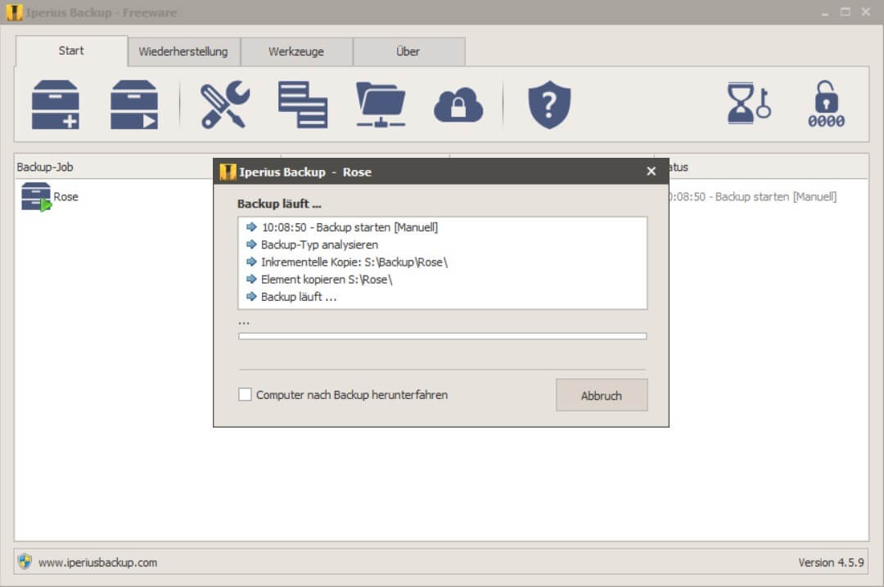Enable Computer nach Backup herunterfahren checkbox
884x587 pixels.
(x=245, y=394)
